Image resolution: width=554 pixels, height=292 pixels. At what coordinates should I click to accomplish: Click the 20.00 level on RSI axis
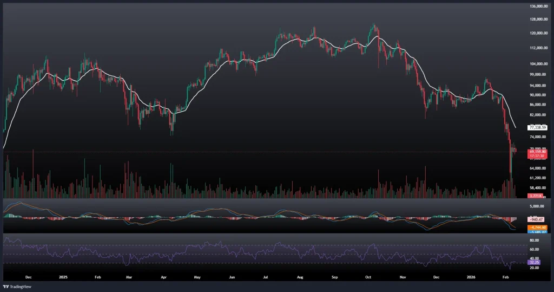(532, 268)
